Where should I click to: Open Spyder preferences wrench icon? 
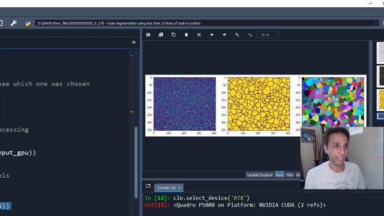13,23
